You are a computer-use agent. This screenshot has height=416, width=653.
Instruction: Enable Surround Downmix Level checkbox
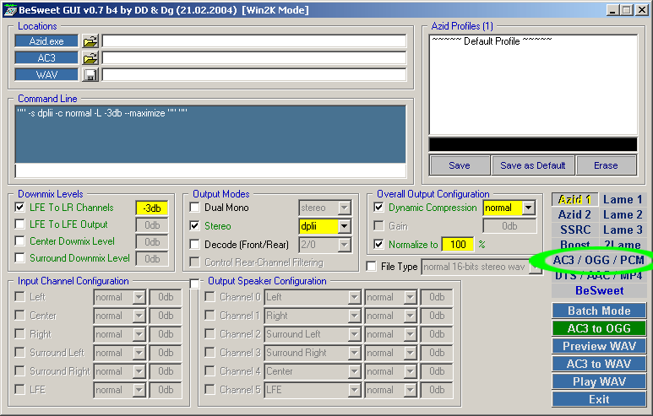click(19, 258)
